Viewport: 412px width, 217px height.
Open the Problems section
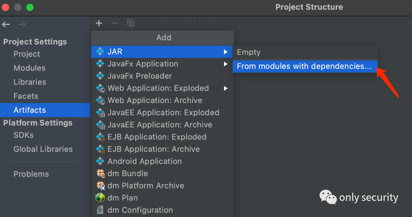click(x=31, y=174)
